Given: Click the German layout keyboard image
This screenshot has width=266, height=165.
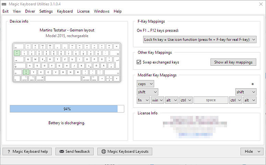Looking at the screenshot, I should [67, 62].
